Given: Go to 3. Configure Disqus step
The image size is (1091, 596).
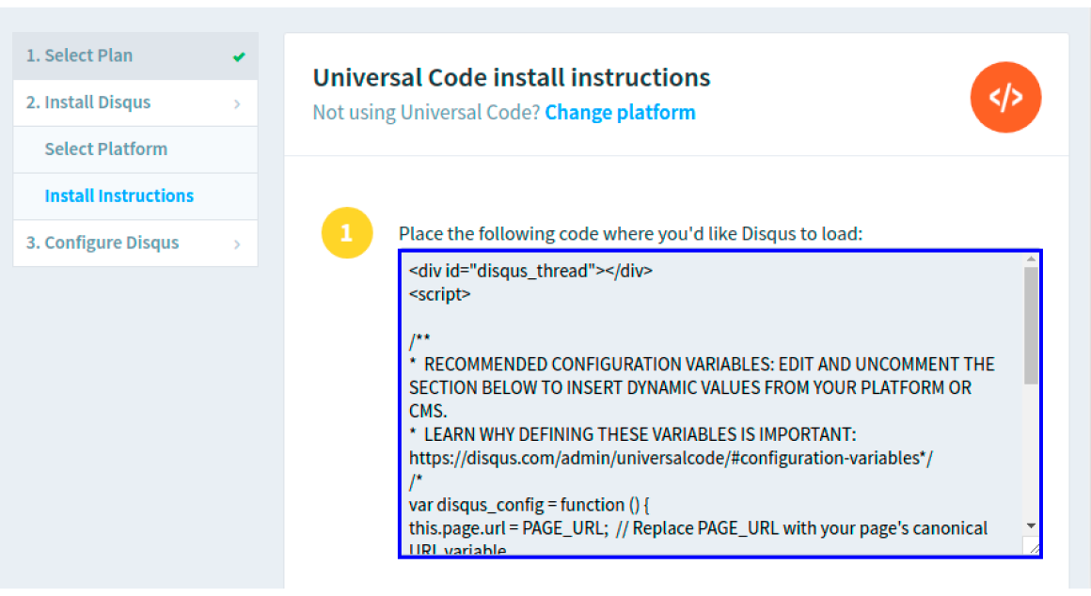Looking at the screenshot, I should pyautogui.click(x=135, y=243).
